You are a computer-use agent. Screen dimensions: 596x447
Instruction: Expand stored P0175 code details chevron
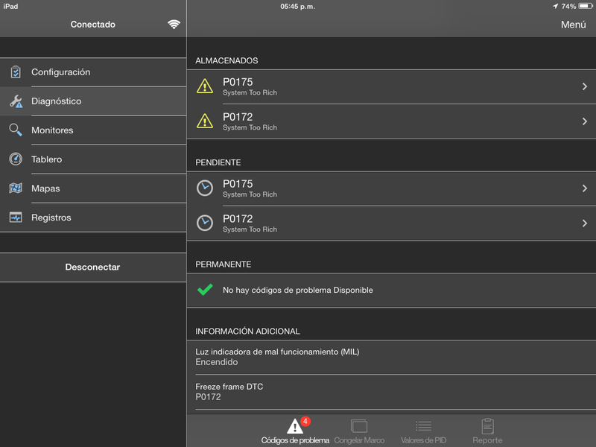(585, 87)
